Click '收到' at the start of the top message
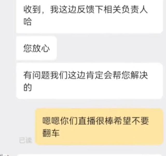 pyautogui.click(x=32, y=10)
